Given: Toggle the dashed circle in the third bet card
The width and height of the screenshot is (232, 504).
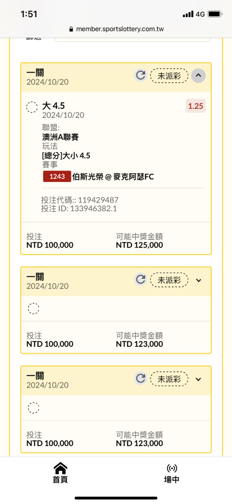Looking at the screenshot, I should pos(34,408).
